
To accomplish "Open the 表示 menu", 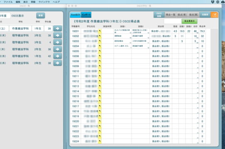I will point(26,2).
